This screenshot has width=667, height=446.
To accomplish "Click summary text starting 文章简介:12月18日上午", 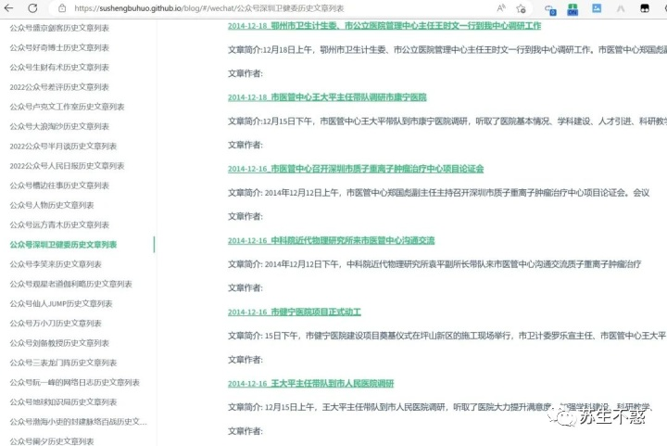I will pos(447,50).
